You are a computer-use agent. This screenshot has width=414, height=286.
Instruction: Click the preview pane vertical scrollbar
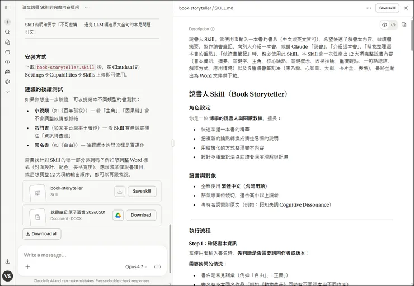coord(412,34)
